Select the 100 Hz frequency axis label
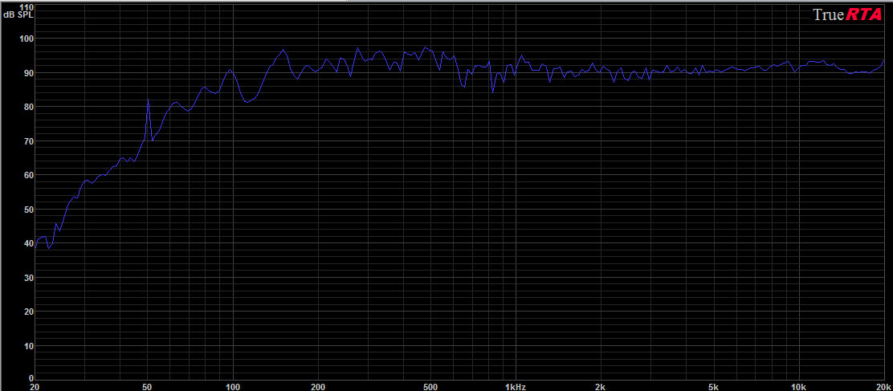 232,386
